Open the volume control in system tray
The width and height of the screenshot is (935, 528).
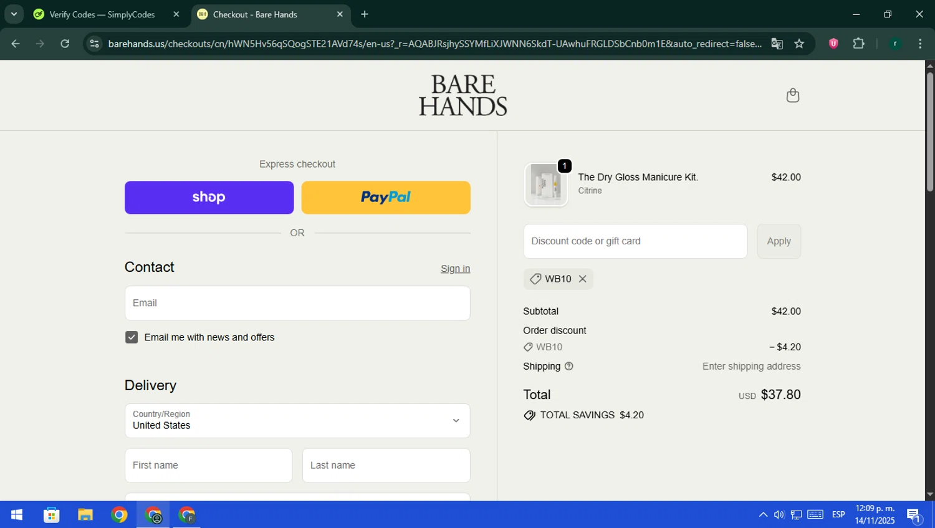(779, 515)
